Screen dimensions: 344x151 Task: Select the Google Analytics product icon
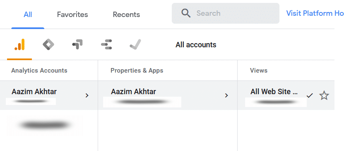pyautogui.click(x=19, y=45)
